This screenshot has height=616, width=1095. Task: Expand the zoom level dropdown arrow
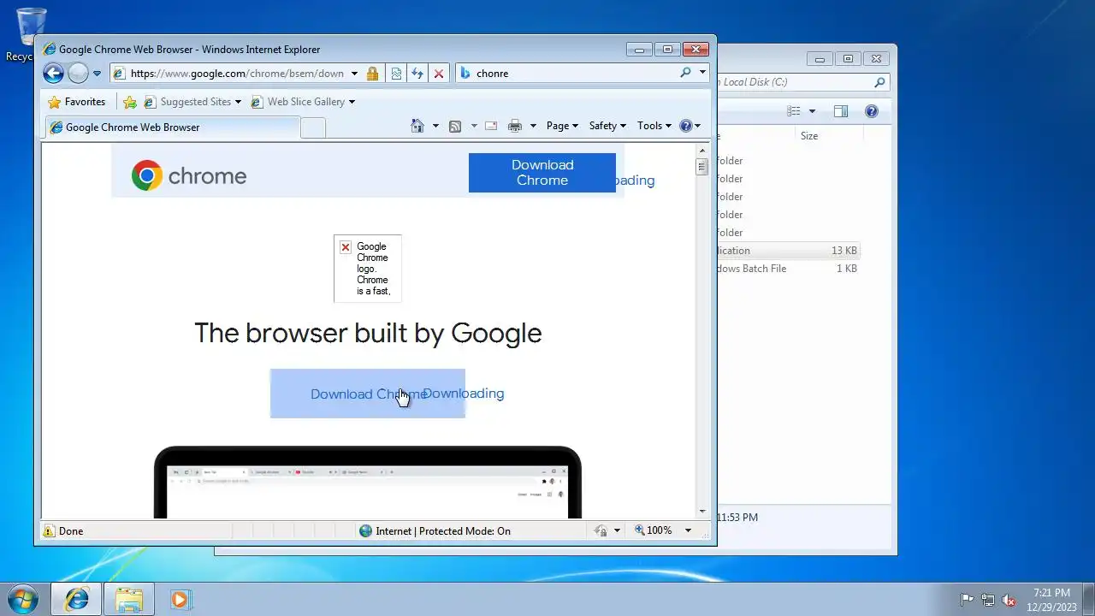tap(689, 530)
